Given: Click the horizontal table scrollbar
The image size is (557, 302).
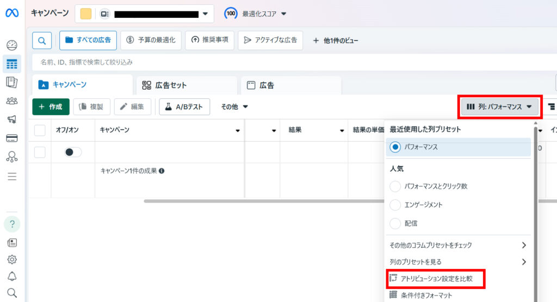Looking at the screenshot, I should [264, 201].
